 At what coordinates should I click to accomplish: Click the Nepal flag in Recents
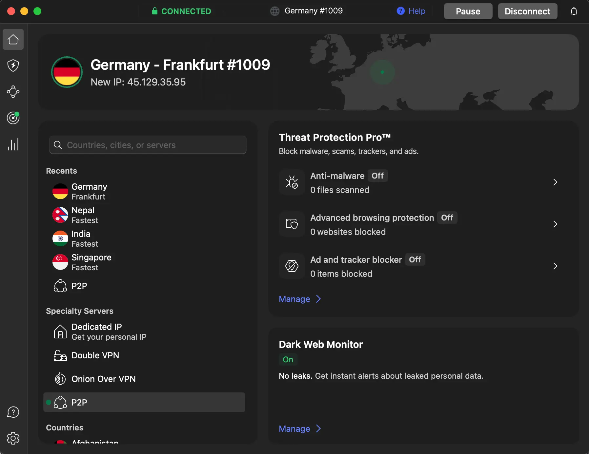(x=60, y=215)
